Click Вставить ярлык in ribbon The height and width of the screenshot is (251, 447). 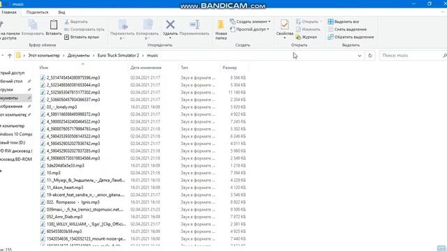[x=82, y=37]
